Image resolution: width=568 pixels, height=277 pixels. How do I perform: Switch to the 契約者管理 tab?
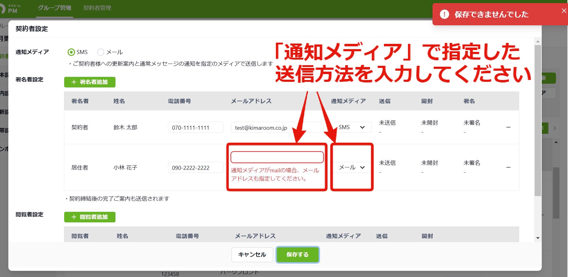pyautogui.click(x=97, y=8)
